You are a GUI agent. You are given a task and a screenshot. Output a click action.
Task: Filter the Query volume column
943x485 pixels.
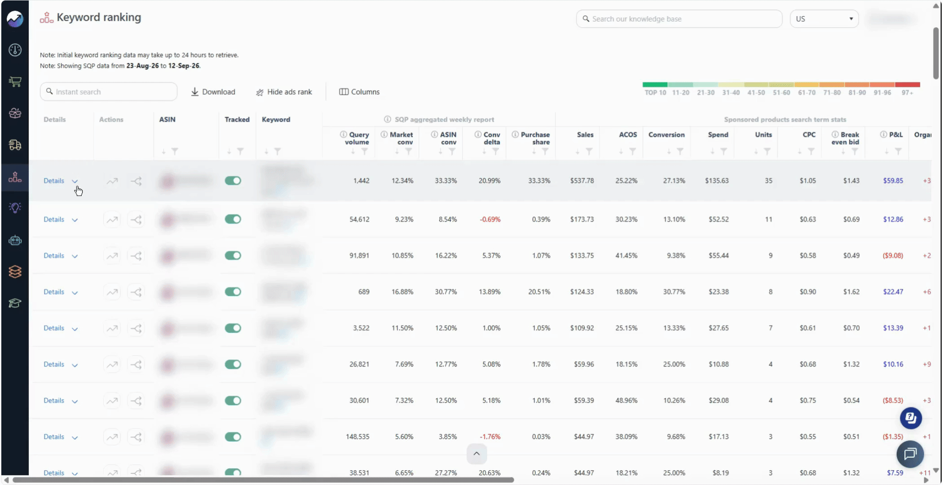tap(365, 152)
